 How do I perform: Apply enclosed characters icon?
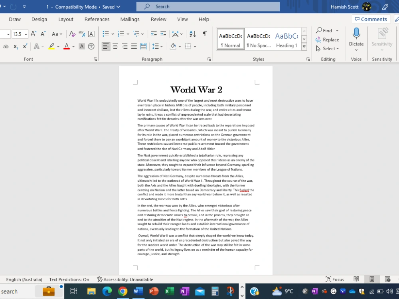click(x=91, y=46)
